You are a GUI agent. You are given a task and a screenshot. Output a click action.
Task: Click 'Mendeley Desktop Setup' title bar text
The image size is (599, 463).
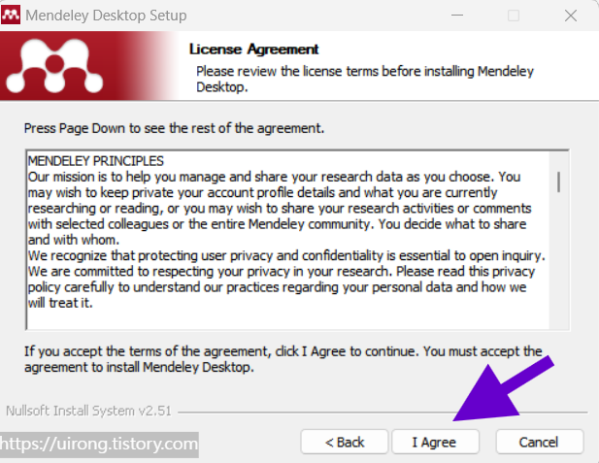coord(106,16)
